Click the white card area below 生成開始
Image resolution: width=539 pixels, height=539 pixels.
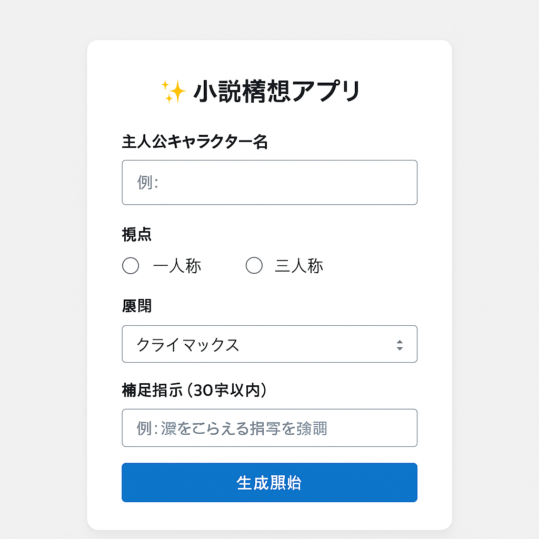tap(269, 516)
